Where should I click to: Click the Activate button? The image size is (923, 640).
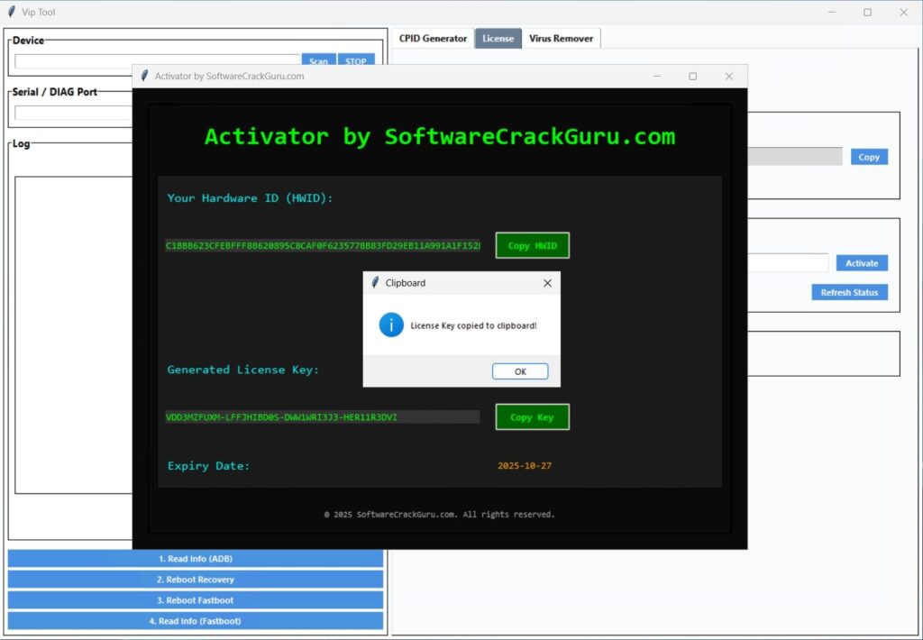tap(861, 263)
